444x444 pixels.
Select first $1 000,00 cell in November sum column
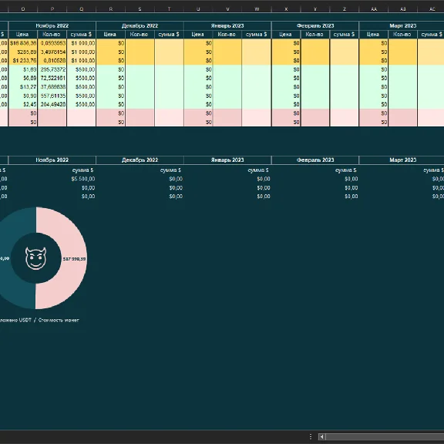81,43
